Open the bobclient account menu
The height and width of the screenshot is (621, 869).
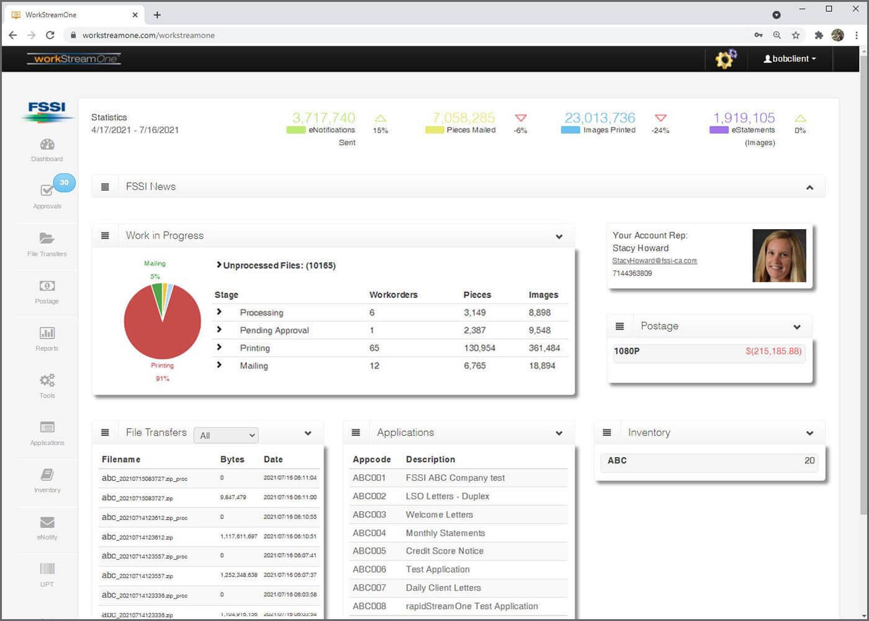pos(789,59)
